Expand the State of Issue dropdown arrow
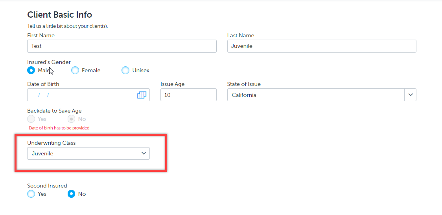Image resolution: width=442 pixels, height=215 pixels. [411, 95]
